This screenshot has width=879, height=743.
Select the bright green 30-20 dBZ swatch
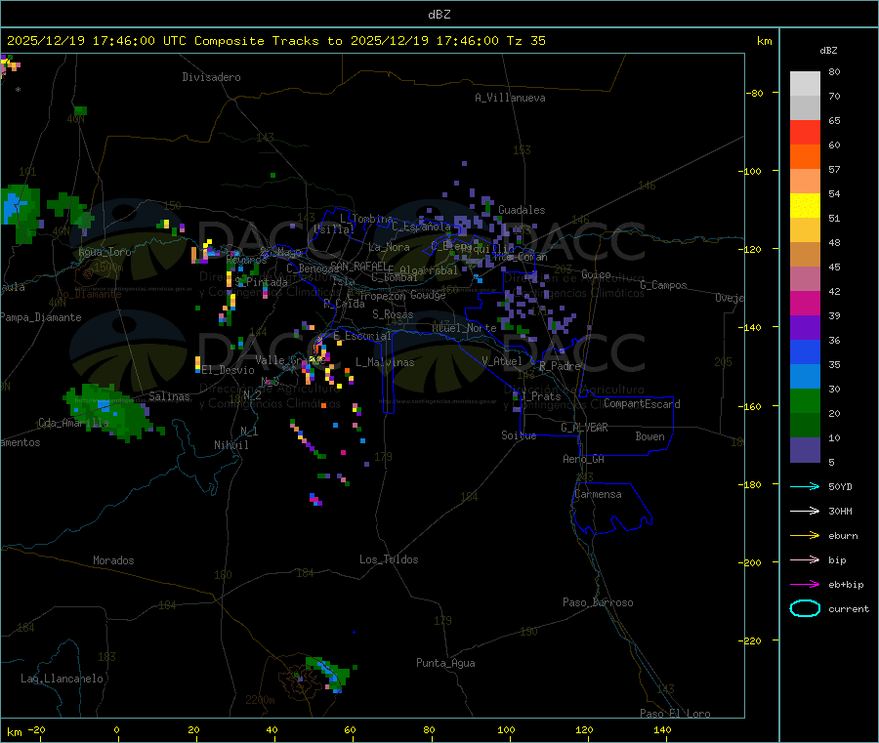tap(805, 400)
